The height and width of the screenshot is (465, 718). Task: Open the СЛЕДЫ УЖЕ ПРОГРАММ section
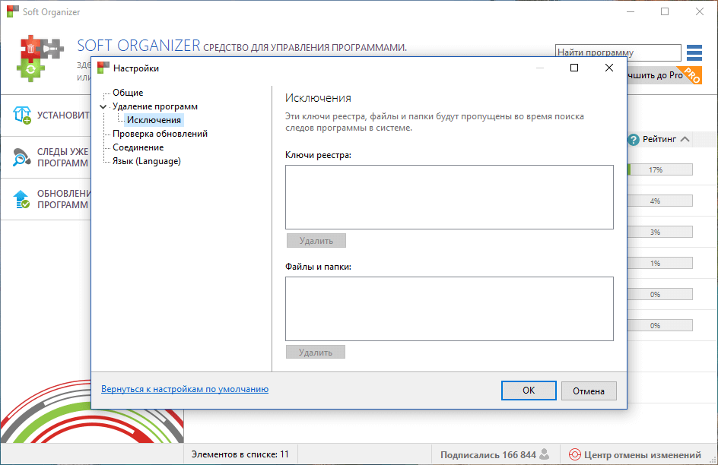point(46,157)
